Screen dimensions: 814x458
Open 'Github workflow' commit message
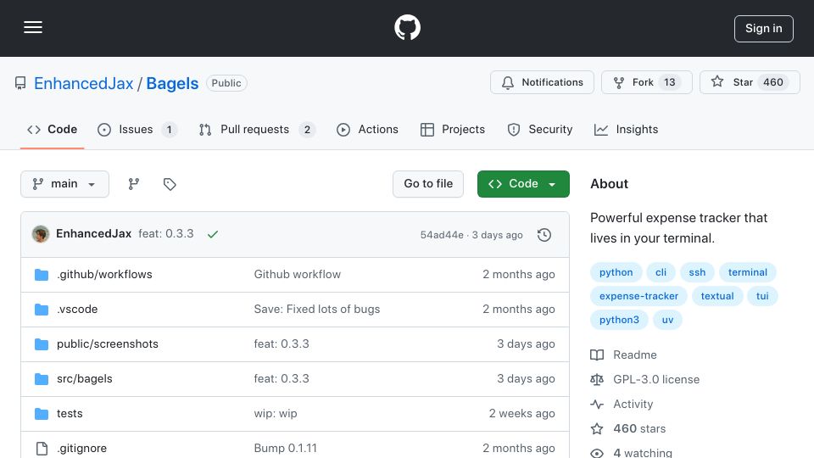[298, 274]
